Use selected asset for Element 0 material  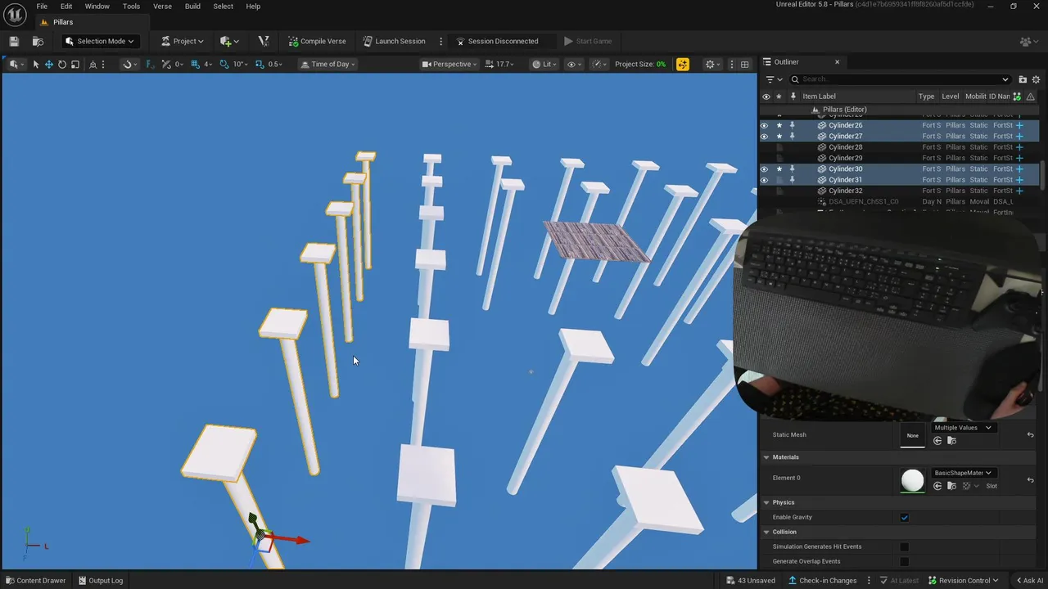tap(937, 486)
